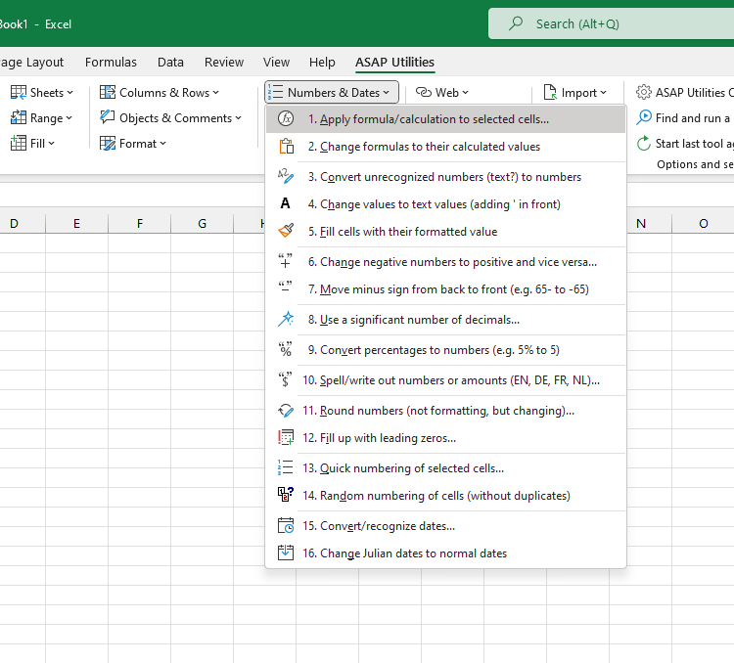This screenshot has width=734, height=663.
Task: Expand the Columns & Rows dropdown
Action: pyautogui.click(x=160, y=92)
